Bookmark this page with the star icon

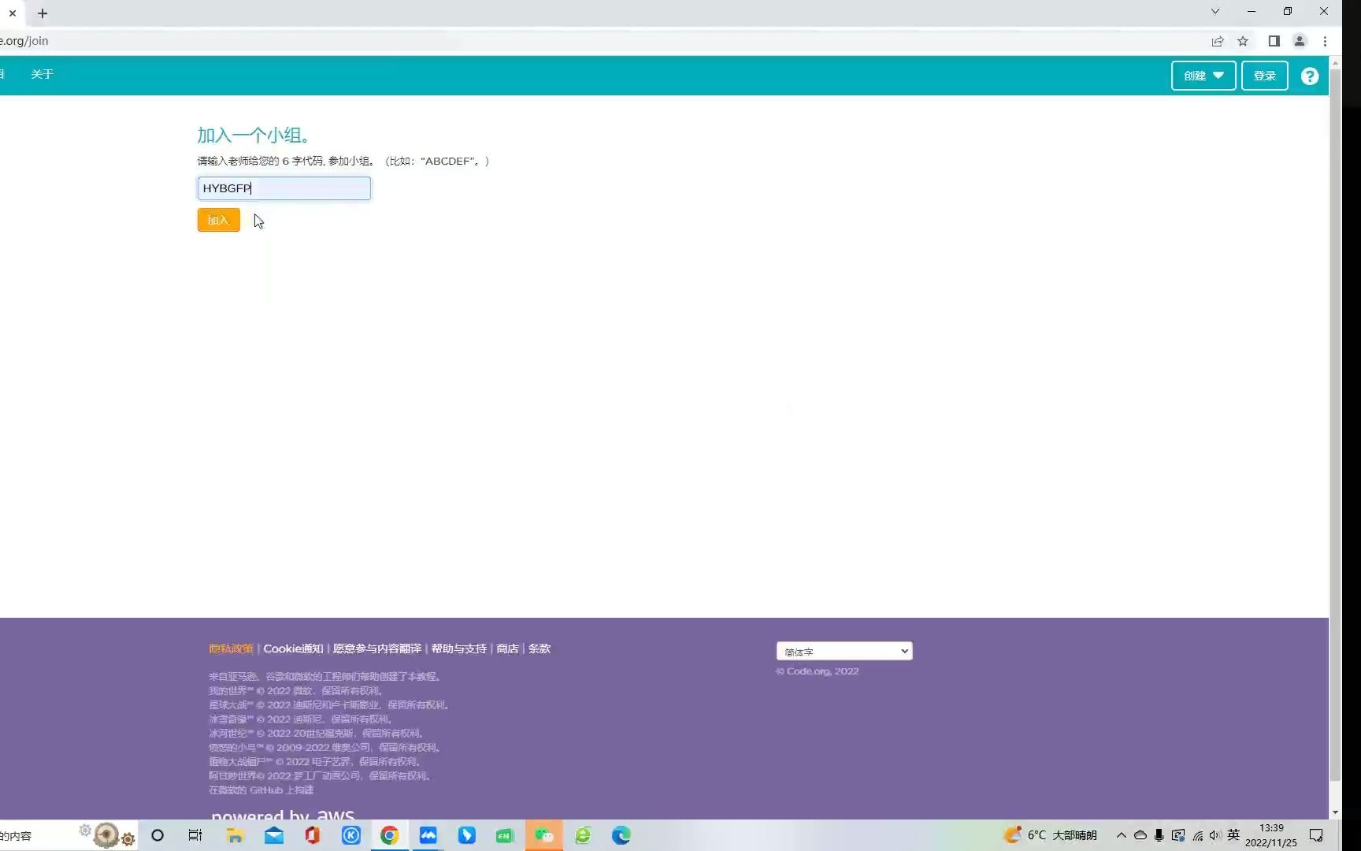click(1243, 41)
